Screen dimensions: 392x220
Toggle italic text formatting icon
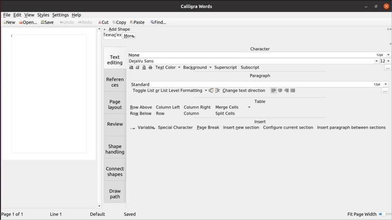click(137, 67)
